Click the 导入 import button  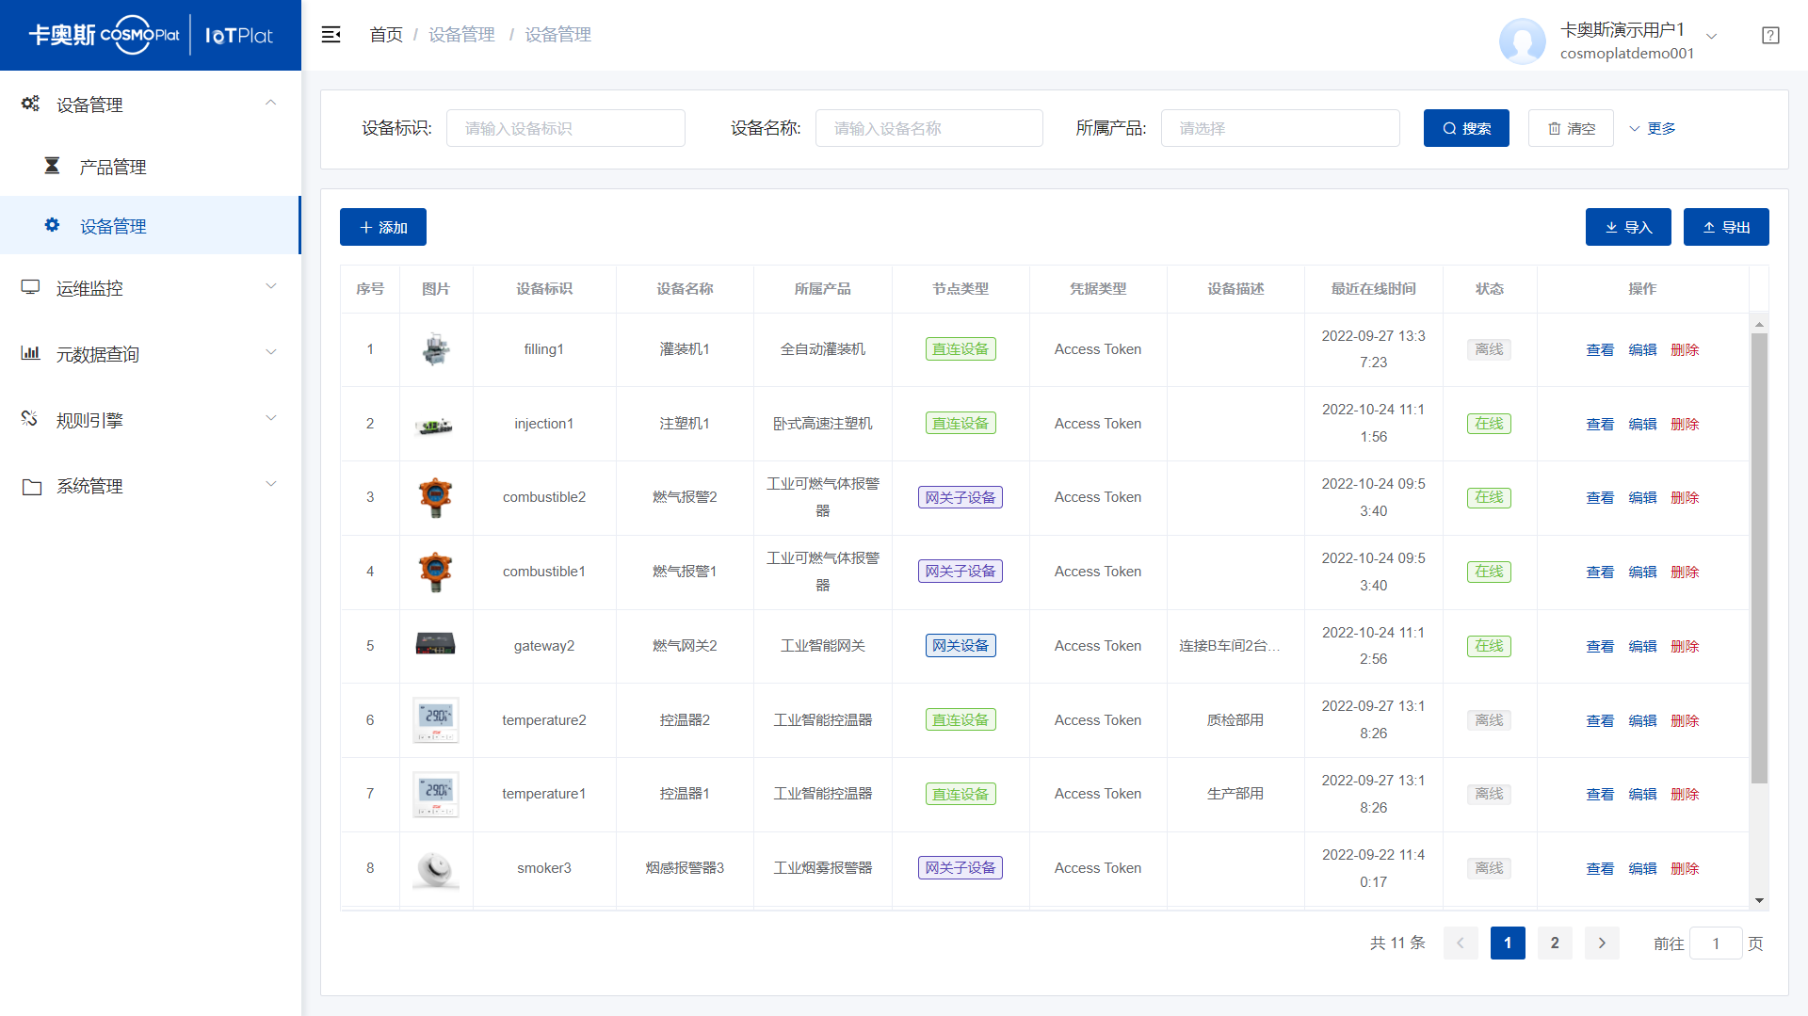pyautogui.click(x=1628, y=227)
